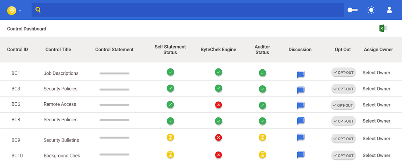The width and height of the screenshot is (402, 163).
Task: Open the user profile icon
Action: tap(389, 10)
